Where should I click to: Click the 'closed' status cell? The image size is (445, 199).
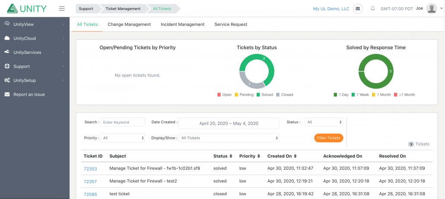tap(220, 194)
